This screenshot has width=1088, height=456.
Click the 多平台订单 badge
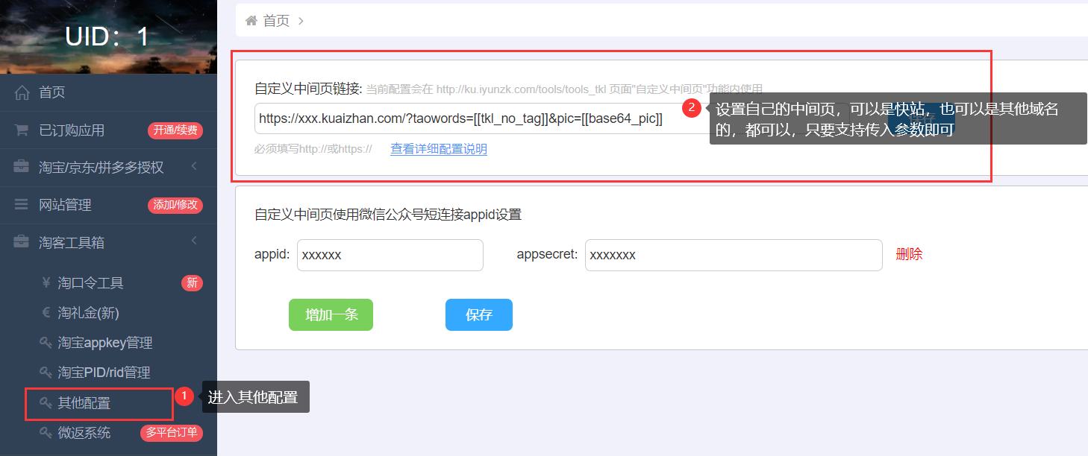tap(172, 433)
